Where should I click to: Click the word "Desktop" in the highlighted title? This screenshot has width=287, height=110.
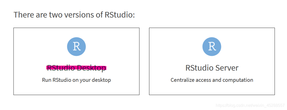(x=91, y=68)
